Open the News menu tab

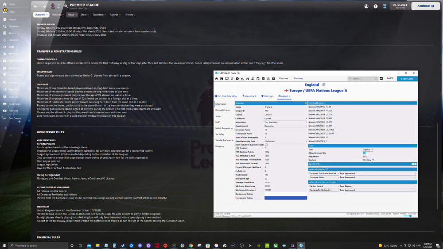click(72, 15)
